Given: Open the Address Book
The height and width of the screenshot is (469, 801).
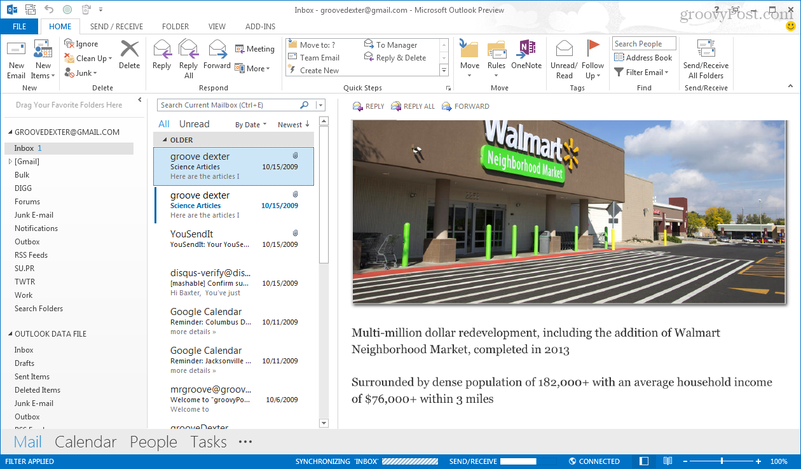Looking at the screenshot, I should coord(643,58).
